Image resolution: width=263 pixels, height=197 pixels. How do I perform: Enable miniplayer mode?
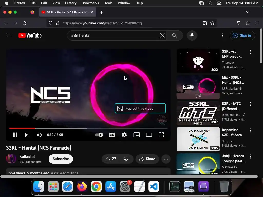(x=137, y=135)
